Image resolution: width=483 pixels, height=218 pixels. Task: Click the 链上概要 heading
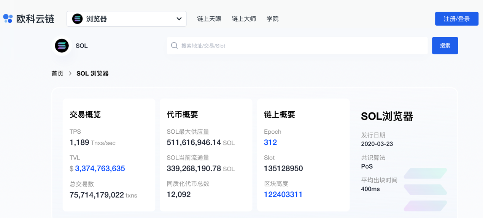[x=280, y=114]
